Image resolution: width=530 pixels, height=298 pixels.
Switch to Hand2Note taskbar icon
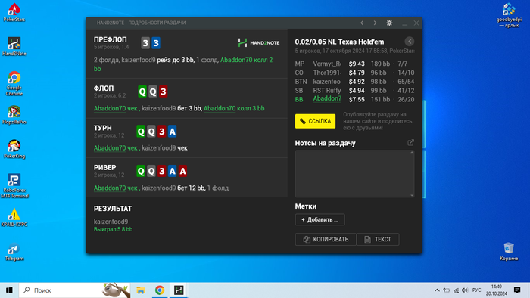pyautogui.click(x=179, y=290)
